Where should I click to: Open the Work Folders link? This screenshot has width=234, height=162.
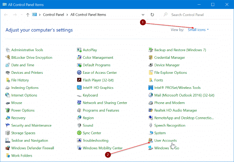click(22, 155)
